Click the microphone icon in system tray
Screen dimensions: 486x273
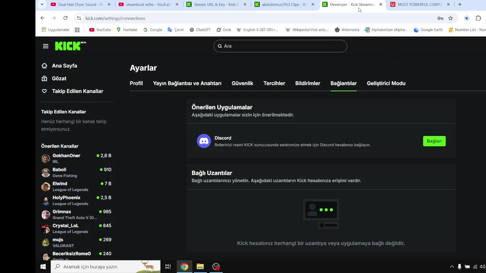[459, 267]
